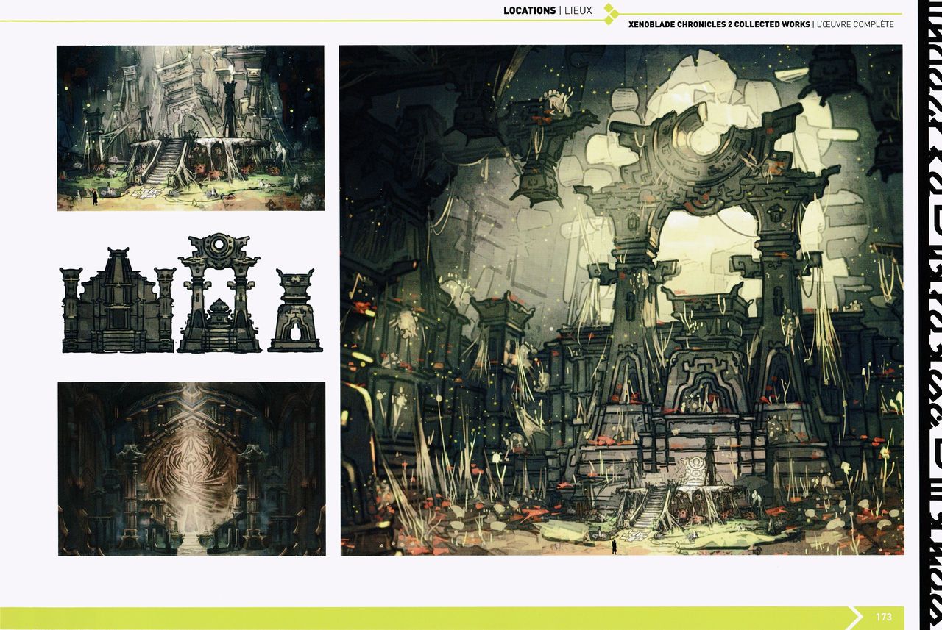Screen dimensions: 942x630
Task: Click the Xenoblade Chronicles 2 Collected Works title
Action: click(718, 24)
